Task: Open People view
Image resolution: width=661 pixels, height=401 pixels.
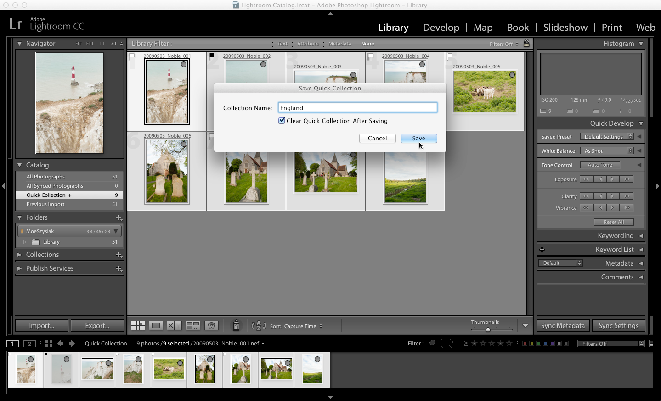Action: point(211,325)
